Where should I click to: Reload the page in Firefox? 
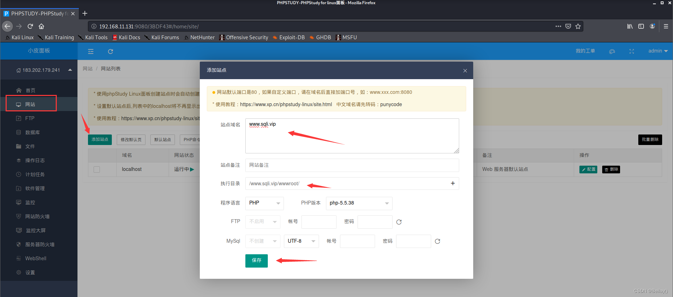pyautogui.click(x=30, y=26)
